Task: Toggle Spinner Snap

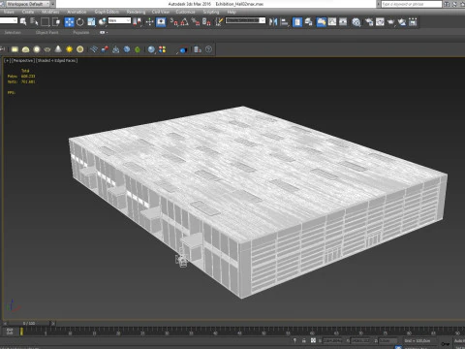Action: (x=206, y=22)
